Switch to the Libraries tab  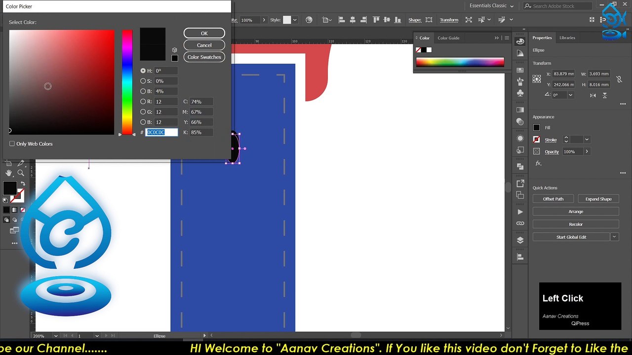coord(567,37)
